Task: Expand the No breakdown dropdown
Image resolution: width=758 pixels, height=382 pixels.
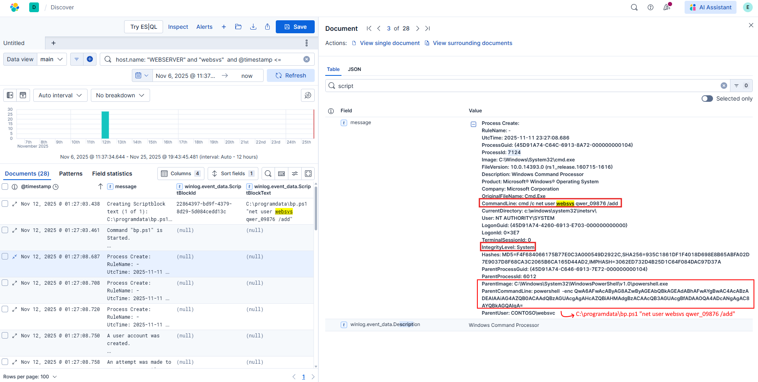Action: pos(120,95)
